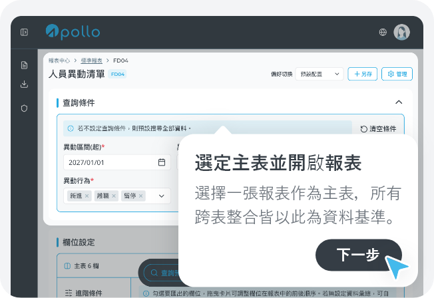Open calendar picker for 異動區間(起)

[162, 162]
